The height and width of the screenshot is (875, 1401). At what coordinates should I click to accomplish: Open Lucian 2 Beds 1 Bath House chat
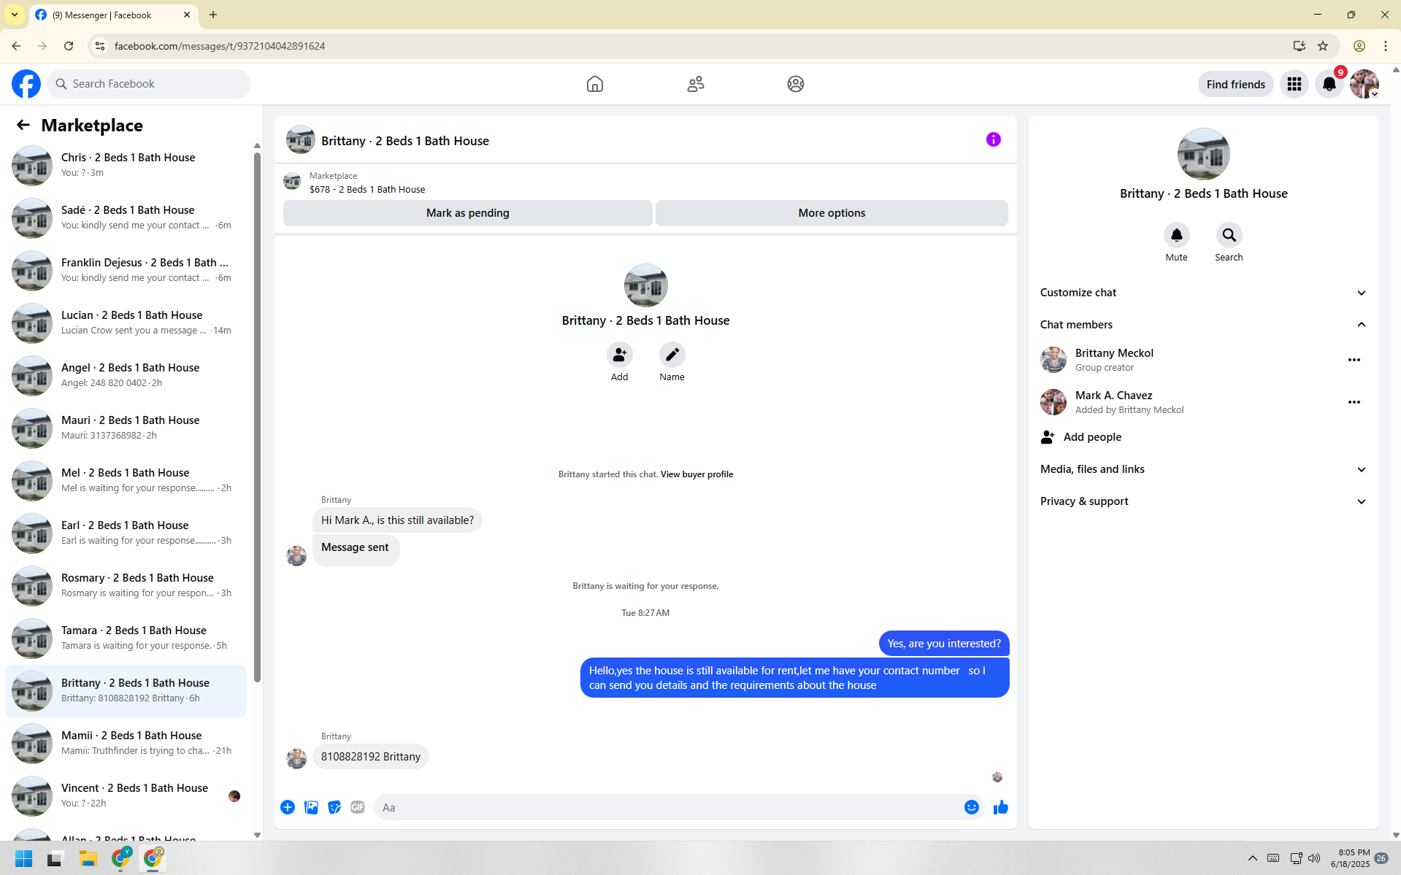pos(126,323)
